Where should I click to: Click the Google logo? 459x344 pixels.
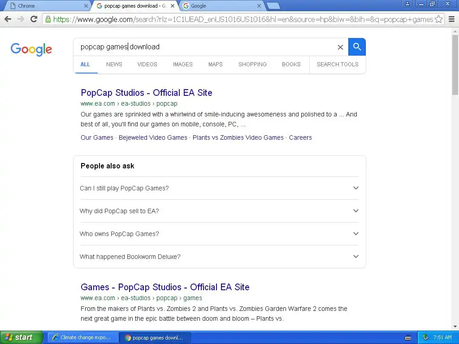point(31,49)
